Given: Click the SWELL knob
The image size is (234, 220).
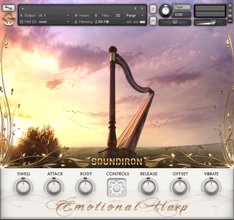Looking at the screenshot, I should tap(23, 187).
